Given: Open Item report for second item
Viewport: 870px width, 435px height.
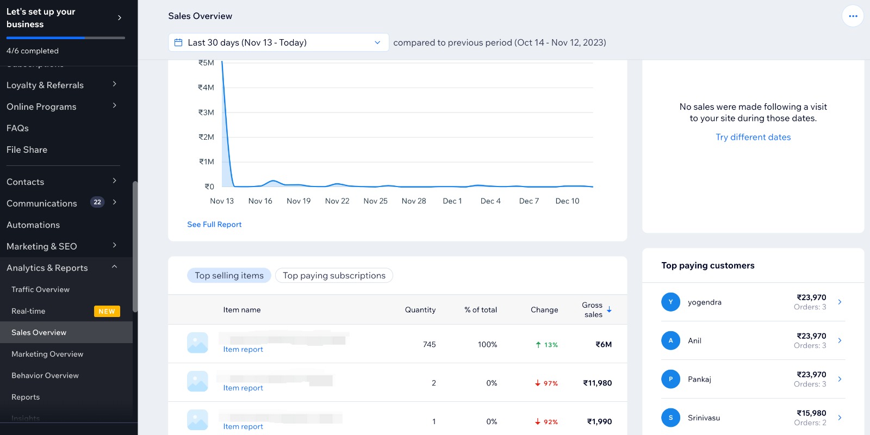Looking at the screenshot, I should coord(243,388).
